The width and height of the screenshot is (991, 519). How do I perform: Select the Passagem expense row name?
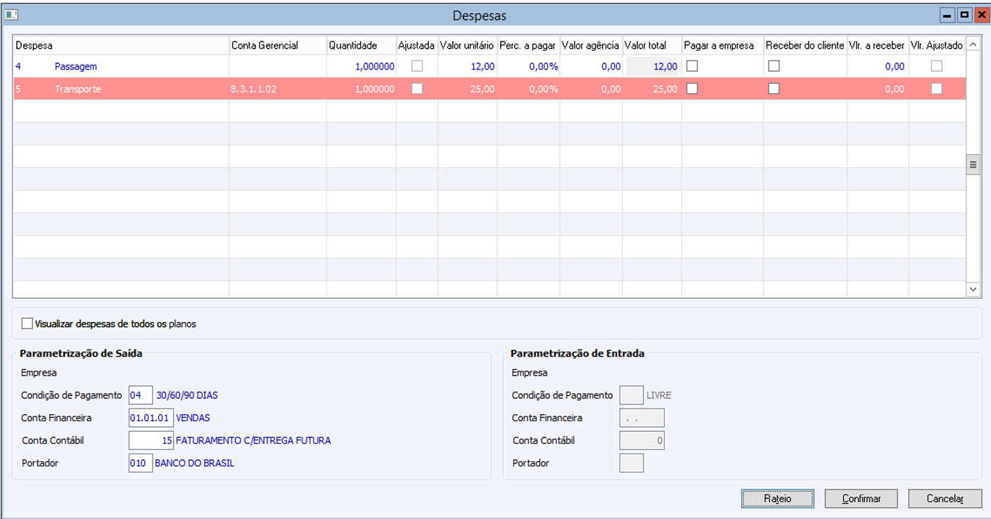75,66
